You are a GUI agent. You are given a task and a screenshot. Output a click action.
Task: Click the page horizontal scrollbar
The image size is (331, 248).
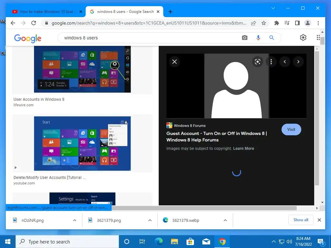coord(204,208)
